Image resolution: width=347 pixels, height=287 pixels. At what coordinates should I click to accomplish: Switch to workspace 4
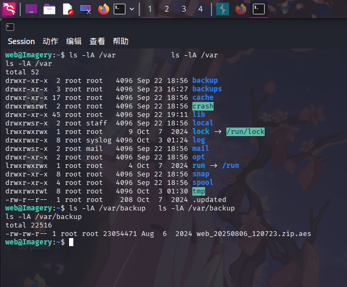200,9
